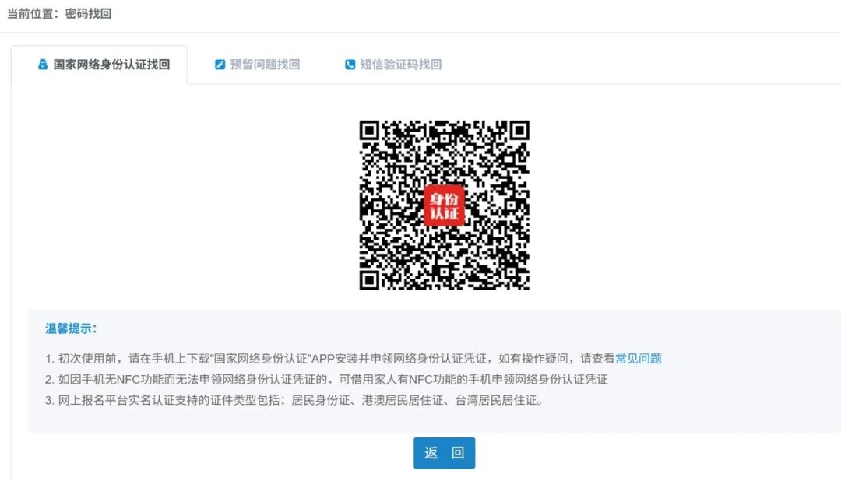Click the QR code's top-left finder square

pyautogui.click(x=369, y=130)
